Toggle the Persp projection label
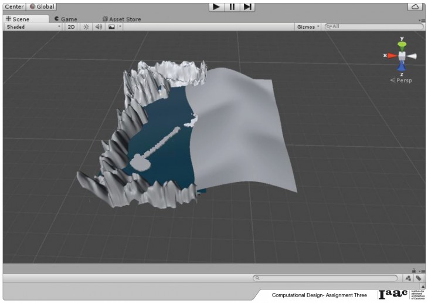Viewport: 428px width, 303px height. [404, 80]
